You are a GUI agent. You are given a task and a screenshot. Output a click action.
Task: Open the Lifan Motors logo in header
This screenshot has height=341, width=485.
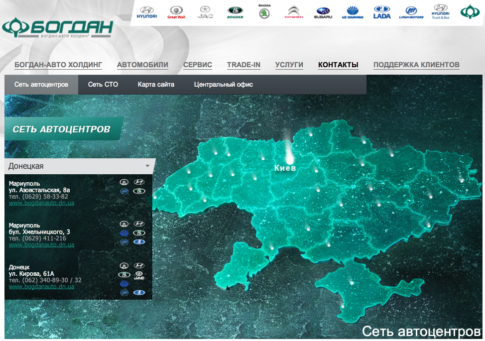coord(411,12)
